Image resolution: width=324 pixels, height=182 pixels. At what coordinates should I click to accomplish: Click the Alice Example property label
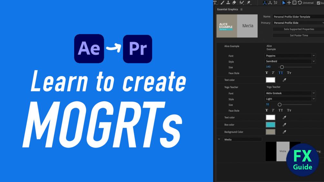(231, 46)
